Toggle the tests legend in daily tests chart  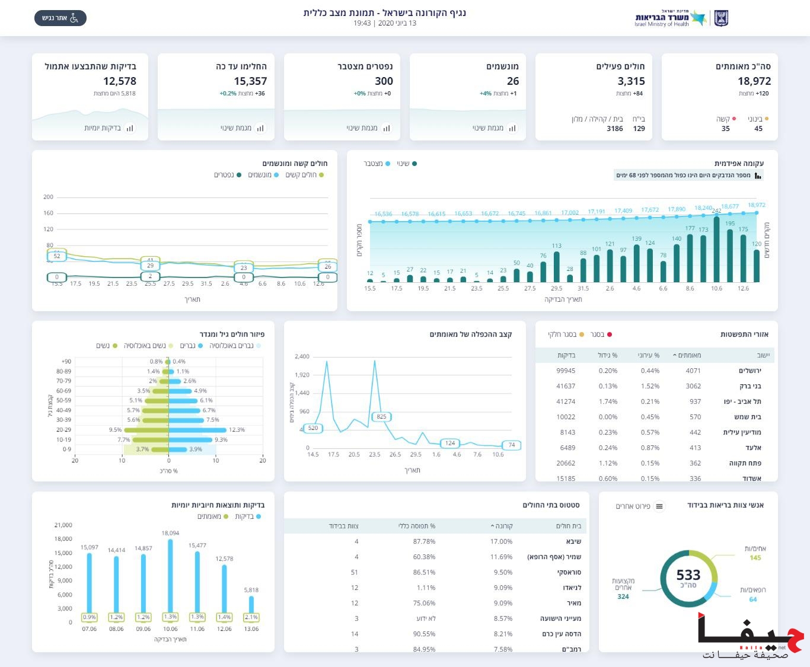[258, 516]
